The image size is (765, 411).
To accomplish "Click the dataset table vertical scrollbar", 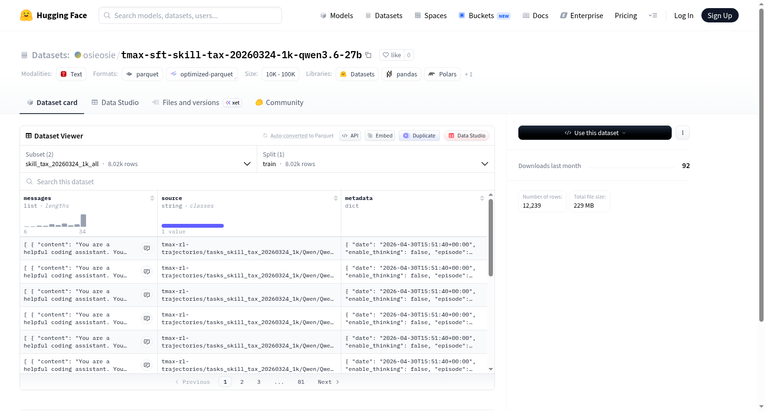I will click(x=491, y=238).
